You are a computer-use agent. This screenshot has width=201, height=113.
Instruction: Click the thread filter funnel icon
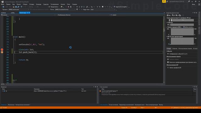(77, 9)
